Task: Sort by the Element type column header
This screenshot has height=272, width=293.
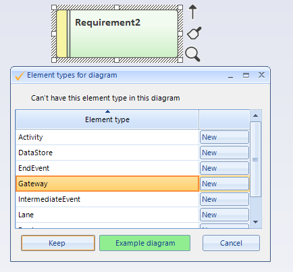Action: [x=107, y=119]
